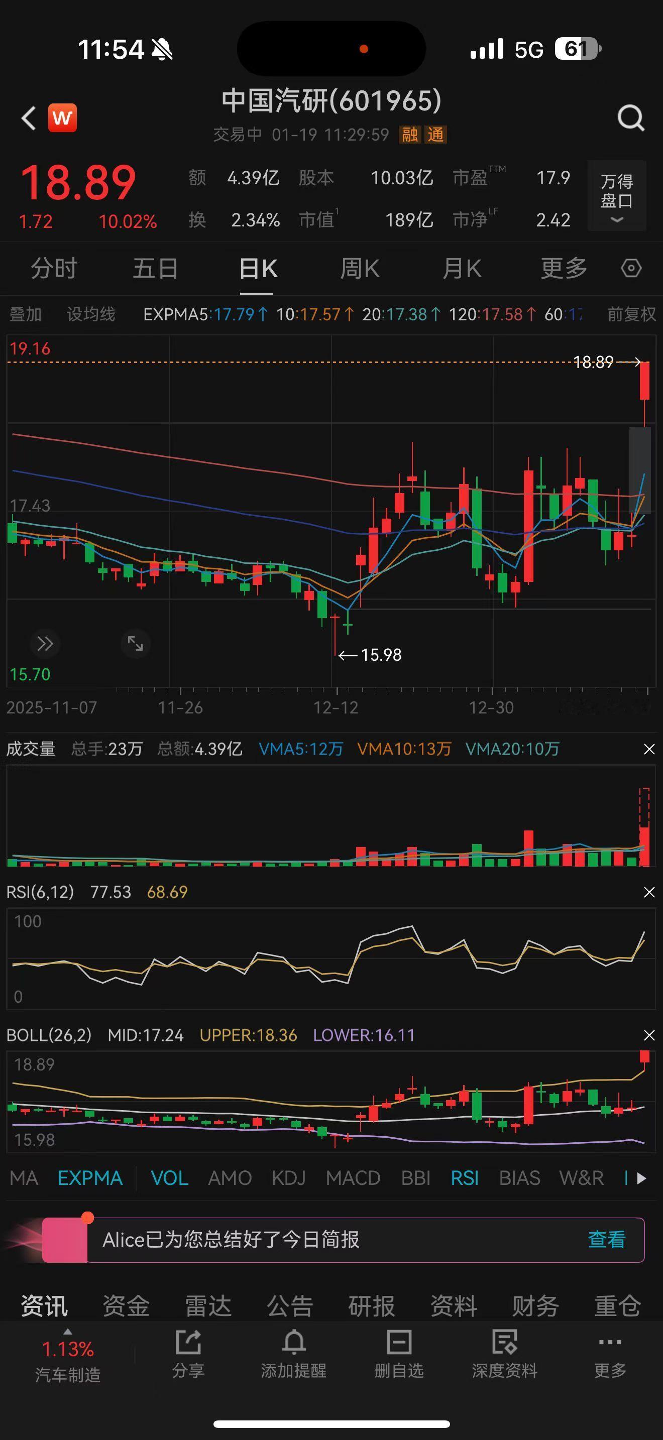This screenshot has width=663, height=1440.
Task: Toggle VOL sub-chart indicator
Action: pyautogui.click(x=169, y=1178)
